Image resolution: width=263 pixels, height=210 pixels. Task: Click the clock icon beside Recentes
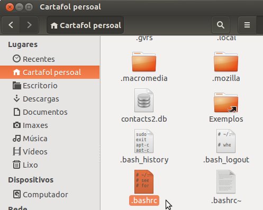pos(16,59)
